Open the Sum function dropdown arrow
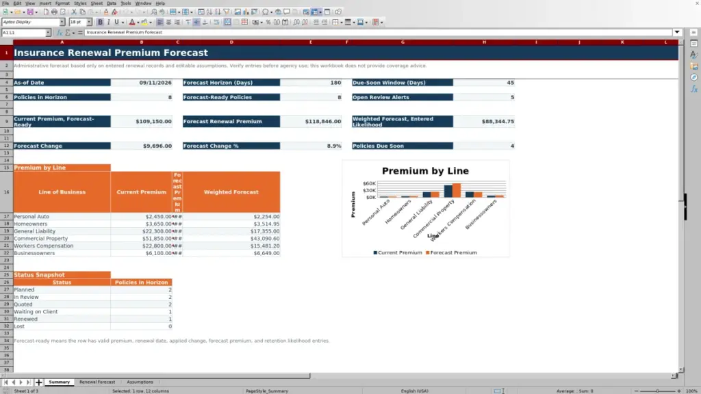The height and width of the screenshot is (394, 701). click(73, 33)
